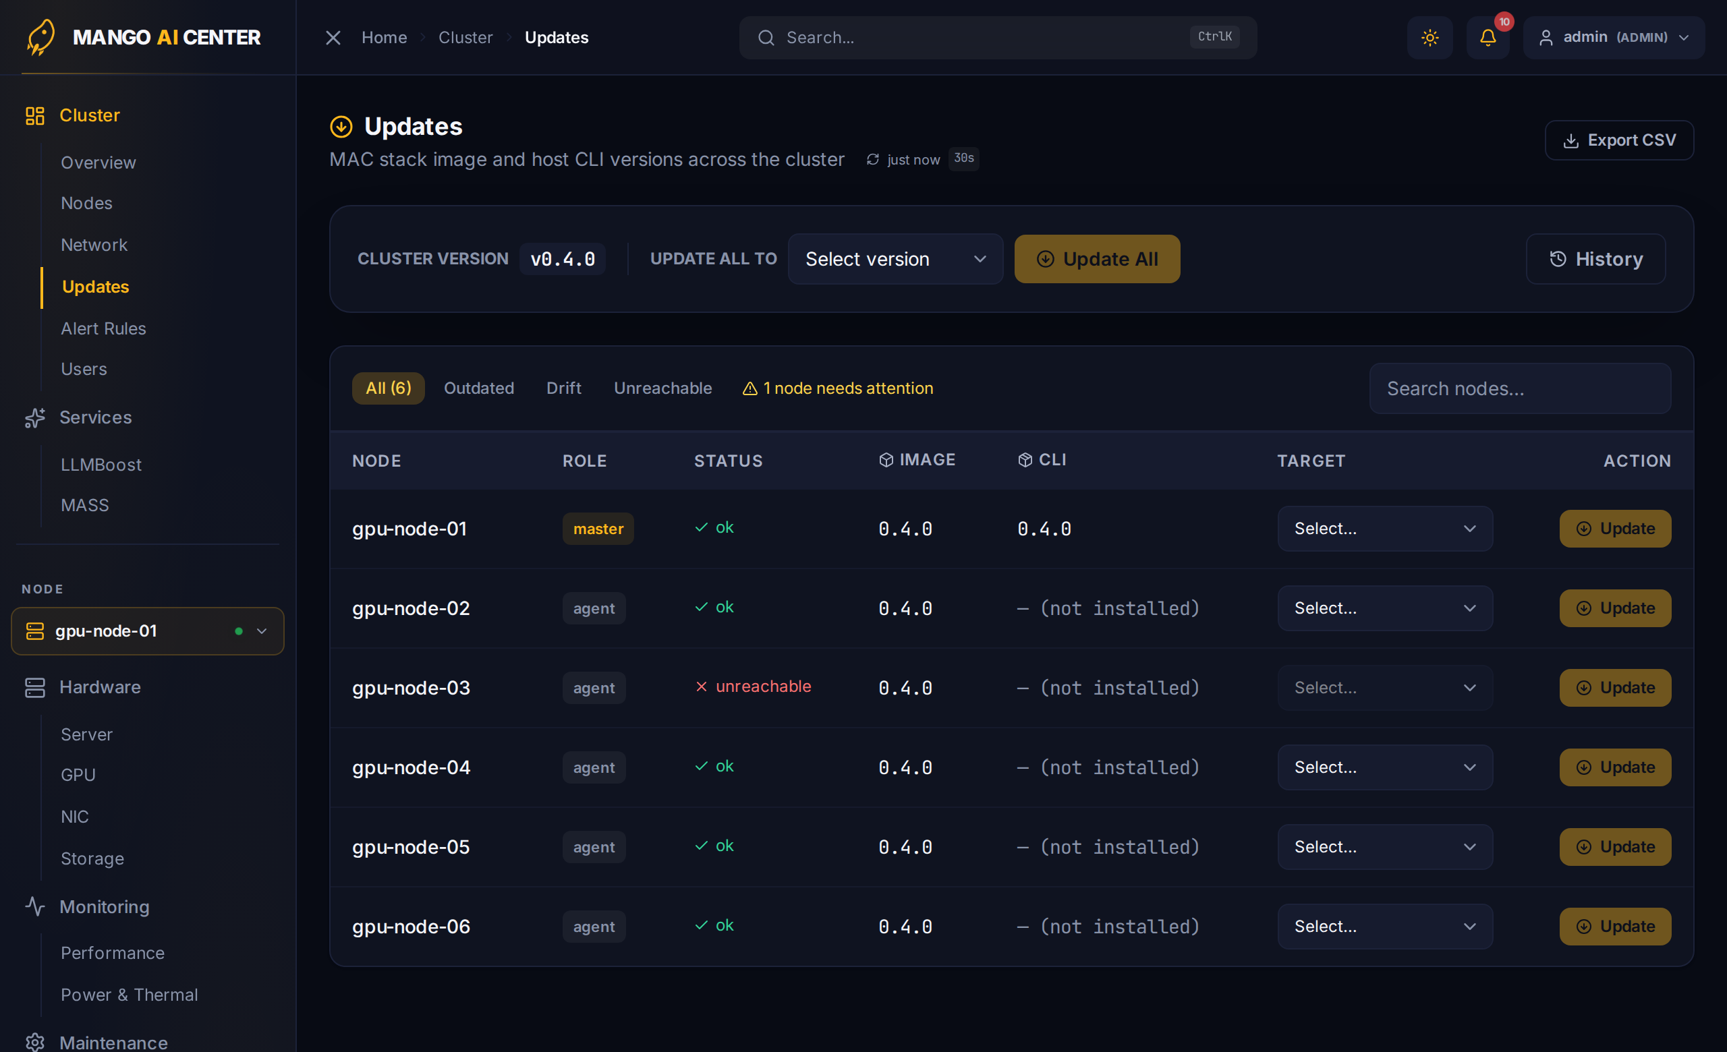
Task: Click Update for gpu-node-03
Action: 1615,688
